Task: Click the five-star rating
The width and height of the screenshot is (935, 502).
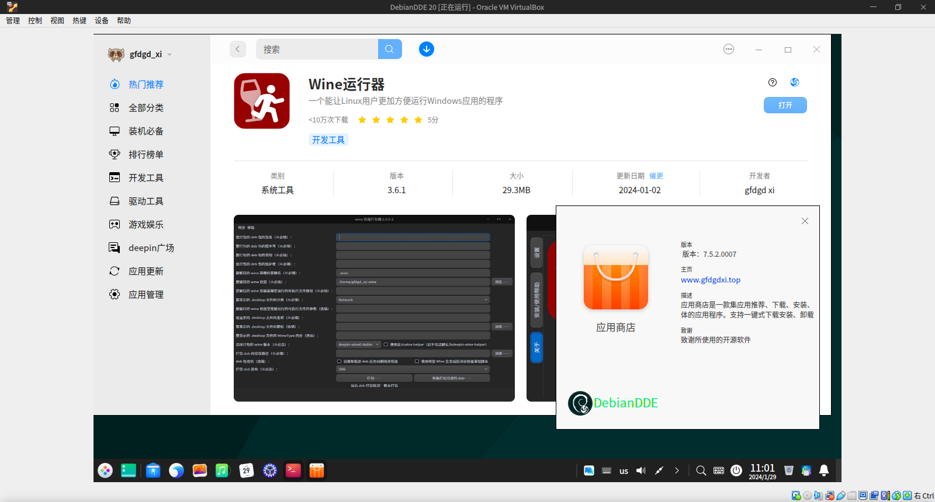Action: pos(390,120)
